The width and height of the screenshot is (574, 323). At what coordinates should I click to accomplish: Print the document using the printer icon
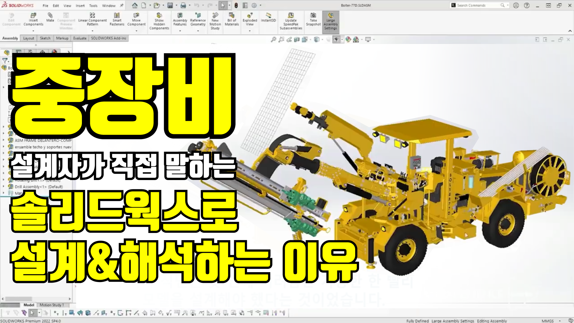(183, 5)
